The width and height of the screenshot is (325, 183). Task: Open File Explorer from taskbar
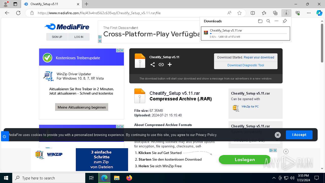click(x=117, y=178)
